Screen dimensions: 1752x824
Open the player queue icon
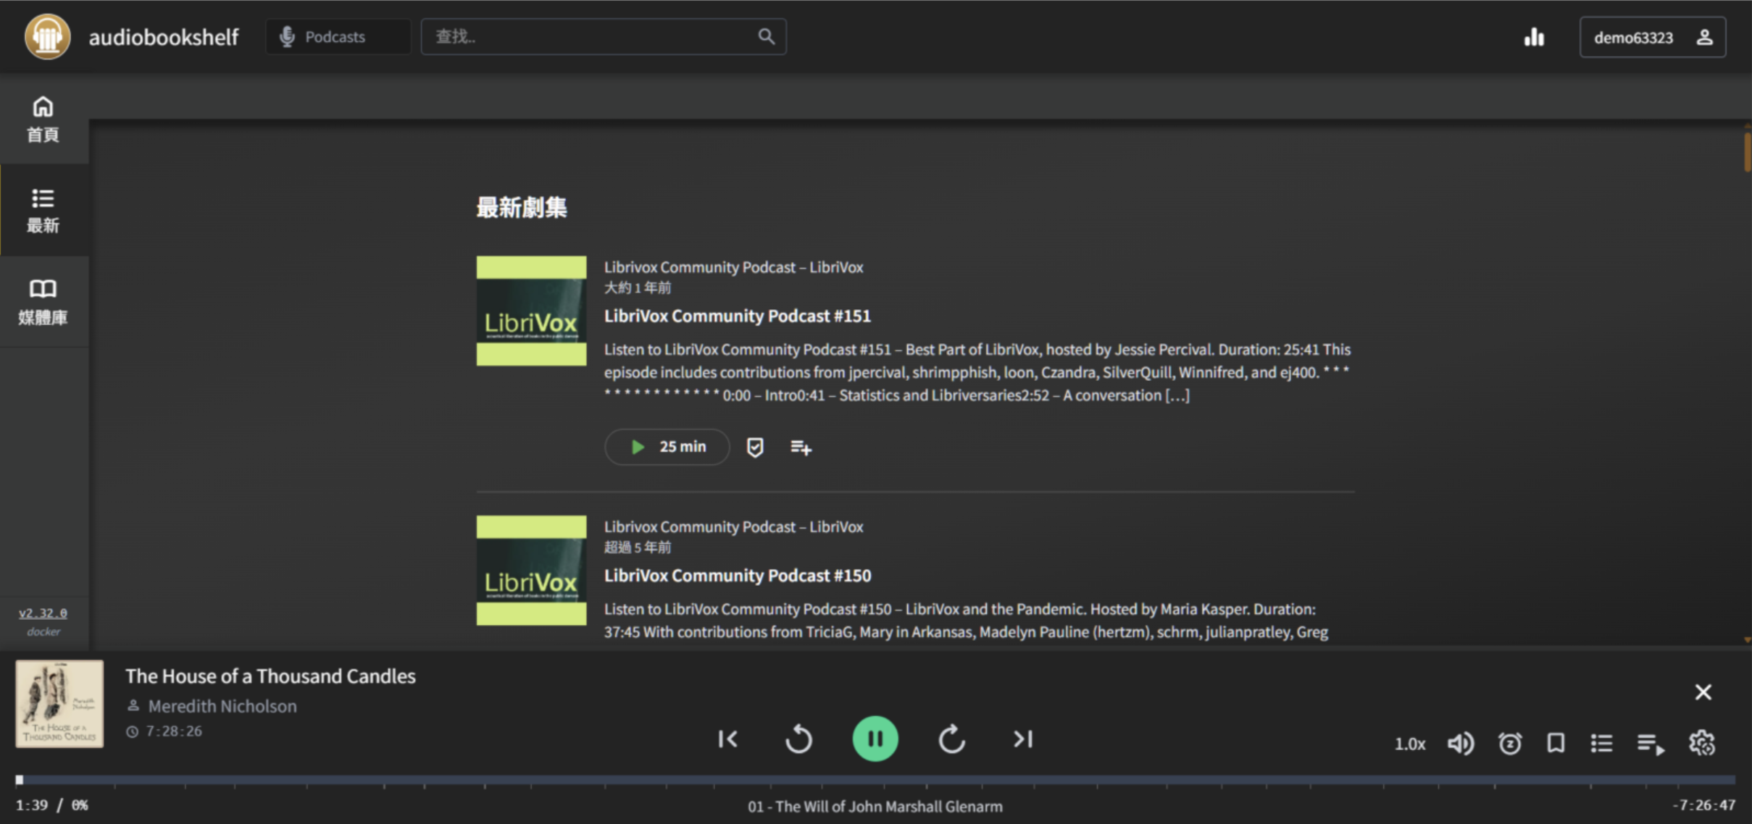coord(1650,743)
